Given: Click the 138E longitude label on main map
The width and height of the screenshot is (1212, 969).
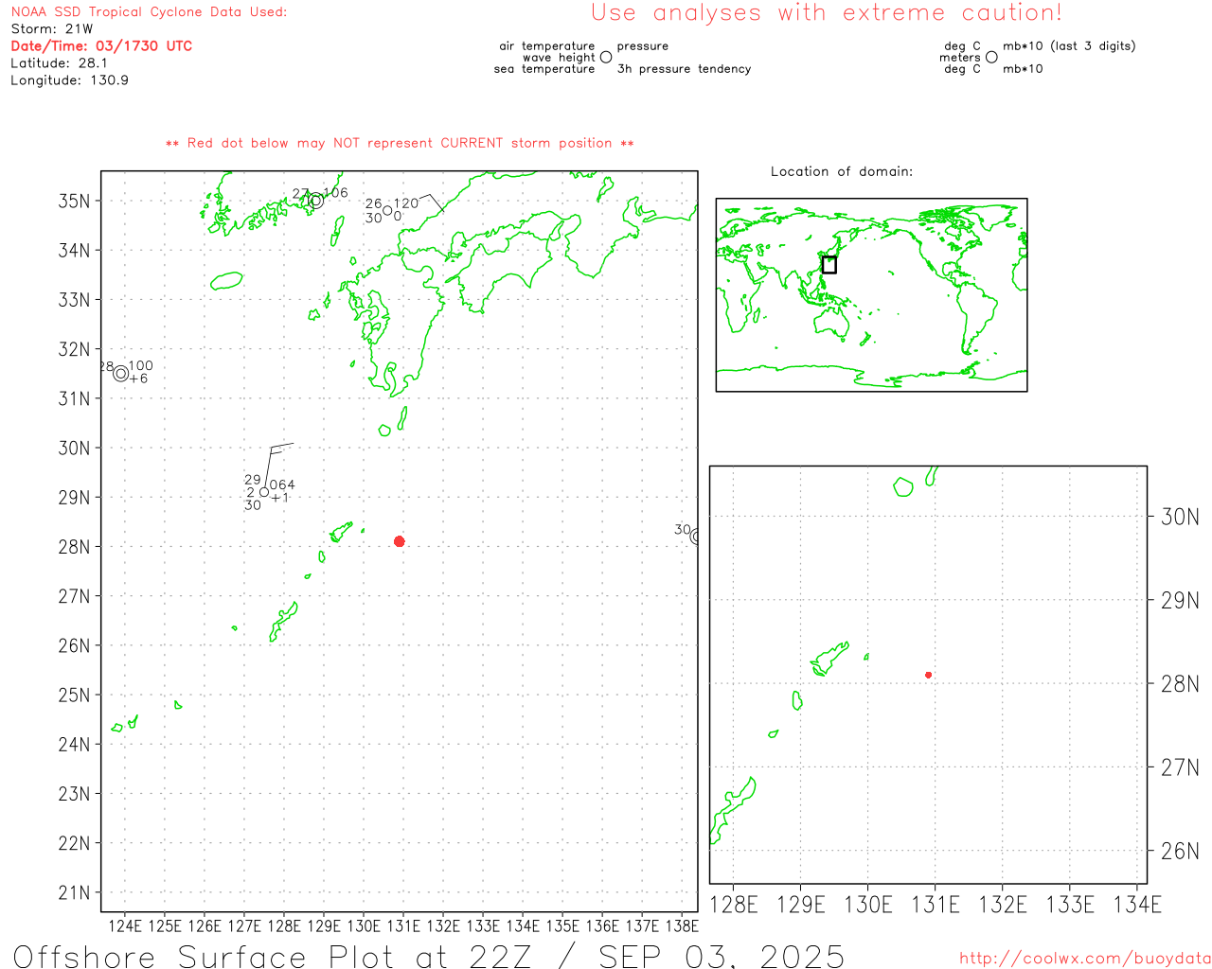Looking at the screenshot, I should (682, 925).
